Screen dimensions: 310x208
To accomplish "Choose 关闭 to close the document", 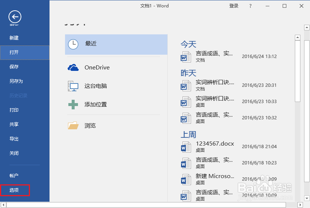I will tap(25, 153).
